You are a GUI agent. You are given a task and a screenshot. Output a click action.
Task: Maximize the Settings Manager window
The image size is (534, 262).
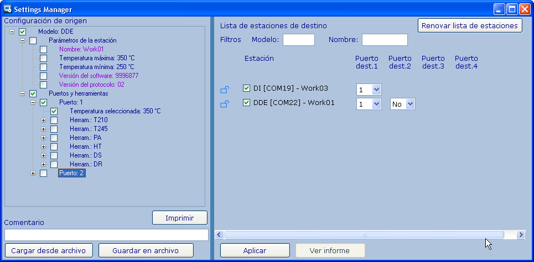coord(512,9)
